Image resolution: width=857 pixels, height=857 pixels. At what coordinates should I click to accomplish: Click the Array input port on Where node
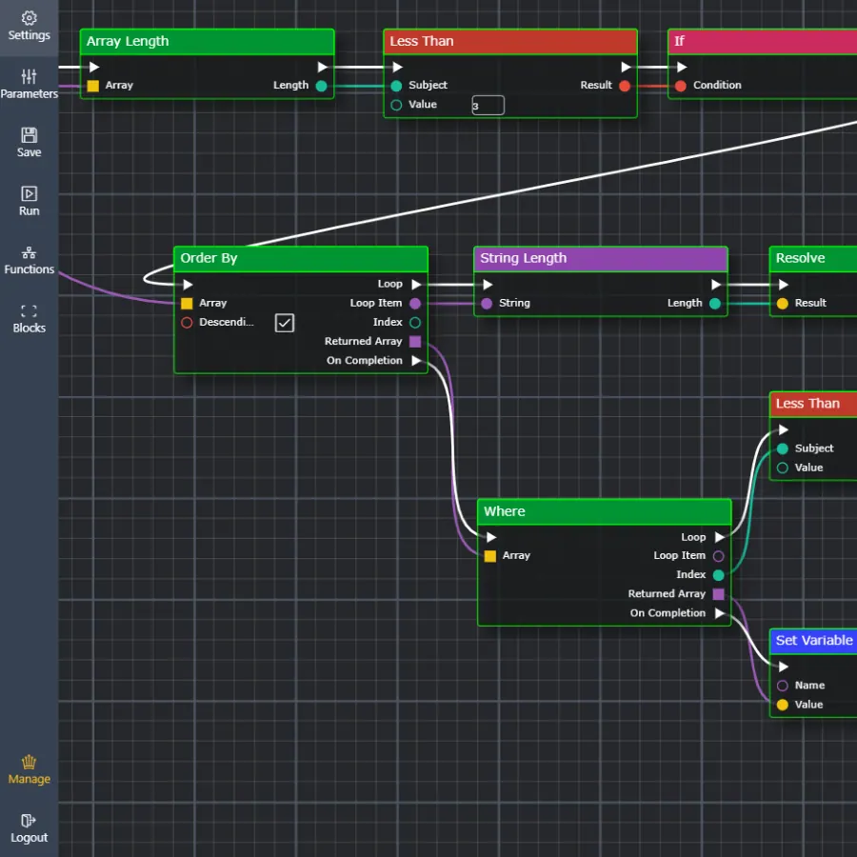tap(490, 556)
